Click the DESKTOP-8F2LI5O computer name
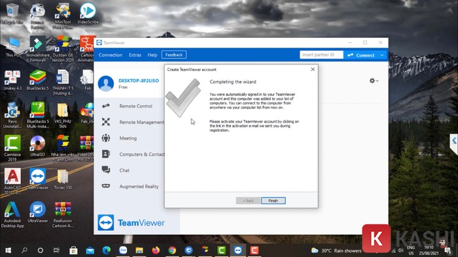This screenshot has height=257, width=458. 139,81
